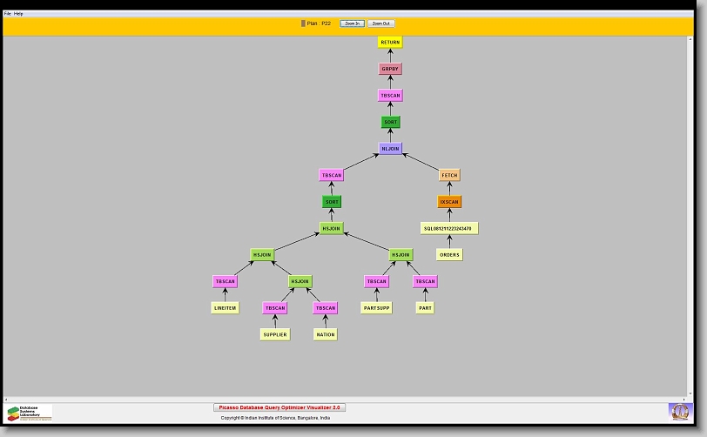Click the Picasso Database Query Optimizer Visualizer button

pos(279,407)
